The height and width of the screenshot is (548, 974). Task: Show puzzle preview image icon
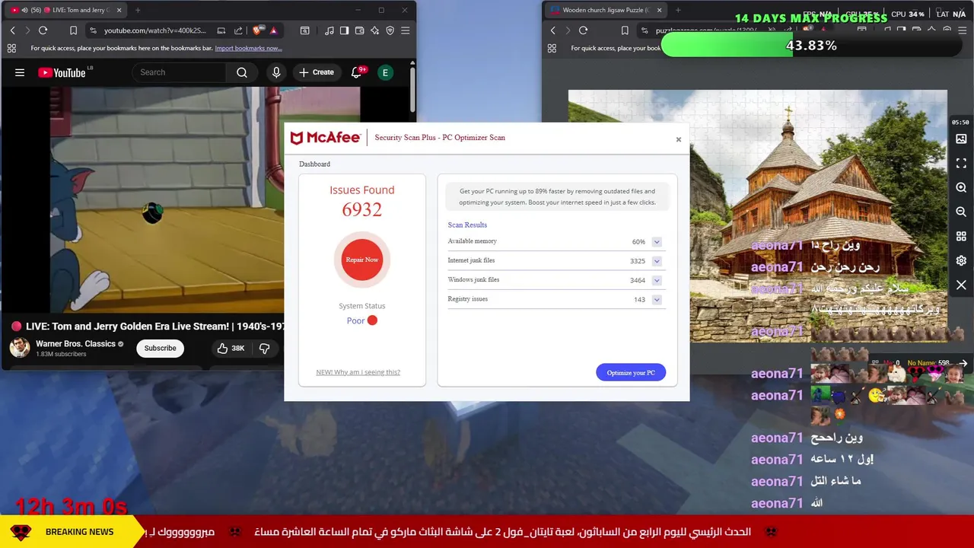point(961,139)
